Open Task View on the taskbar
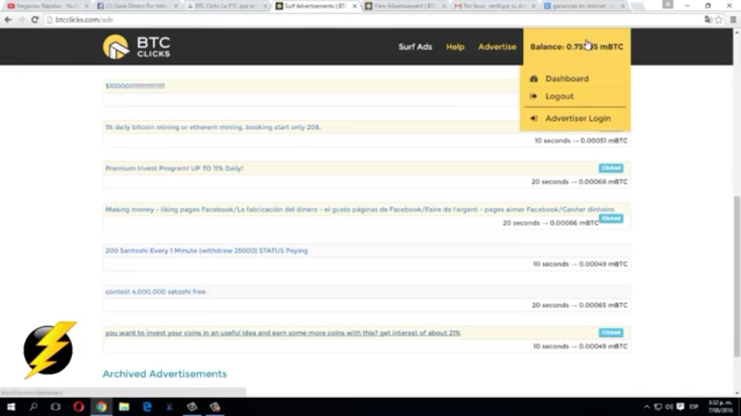The image size is (741, 416). pos(56,406)
